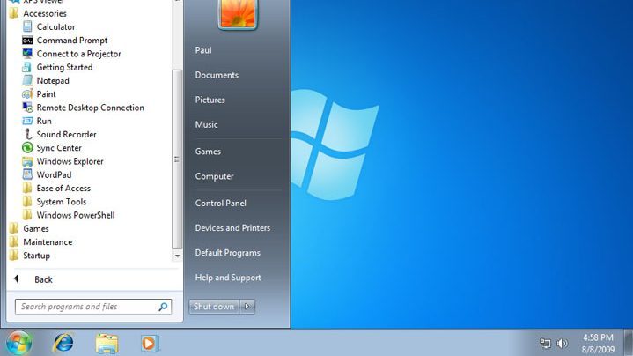Open Notepad from the Start menu

52,81
